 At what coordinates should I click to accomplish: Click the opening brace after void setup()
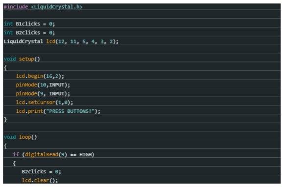click(x=5, y=68)
